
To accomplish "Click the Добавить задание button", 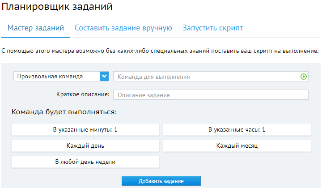I will [x=161, y=181].
